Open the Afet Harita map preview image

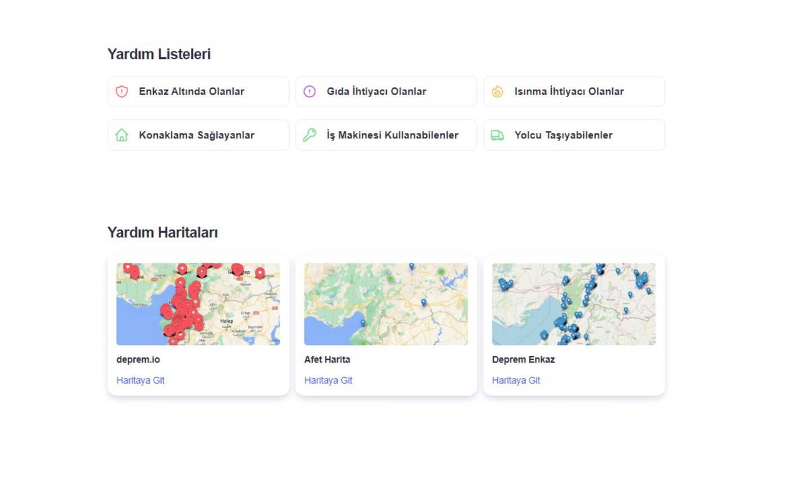pos(386,304)
